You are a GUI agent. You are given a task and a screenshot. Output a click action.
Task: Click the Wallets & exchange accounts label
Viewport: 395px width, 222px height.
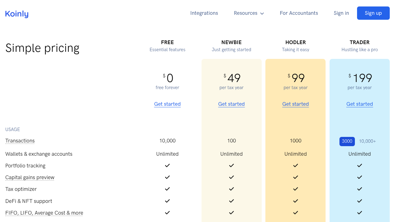(39, 154)
